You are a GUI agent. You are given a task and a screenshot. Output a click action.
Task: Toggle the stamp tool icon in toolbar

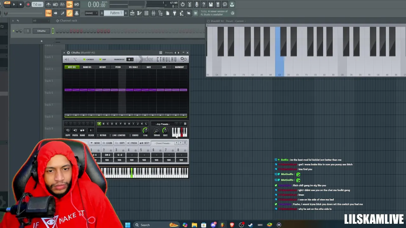[76, 13]
